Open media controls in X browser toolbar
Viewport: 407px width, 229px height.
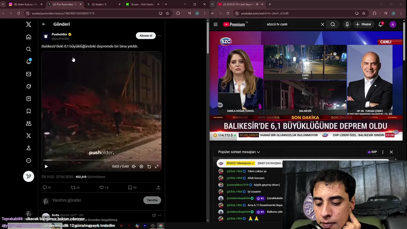pyautogui.click(x=190, y=13)
